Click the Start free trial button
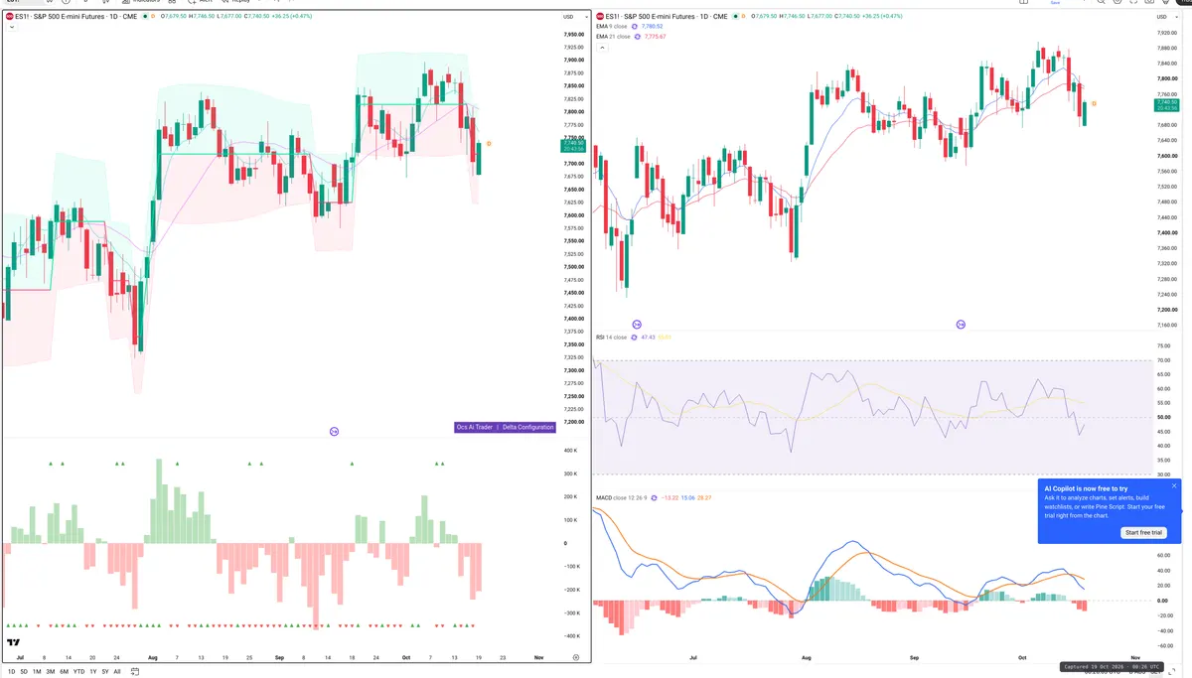Image resolution: width=1192 pixels, height=678 pixels. pos(1143,533)
